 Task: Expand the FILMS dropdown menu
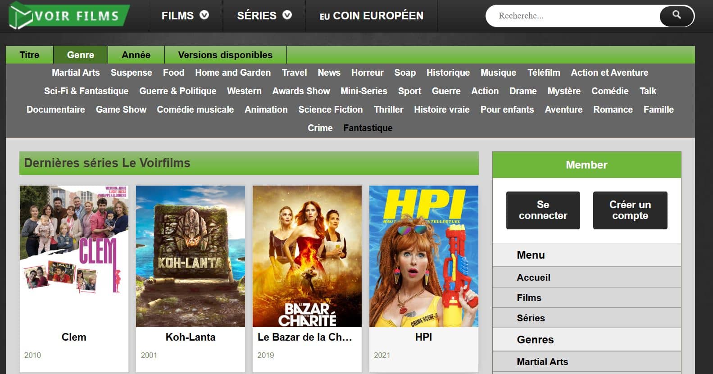tap(185, 16)
